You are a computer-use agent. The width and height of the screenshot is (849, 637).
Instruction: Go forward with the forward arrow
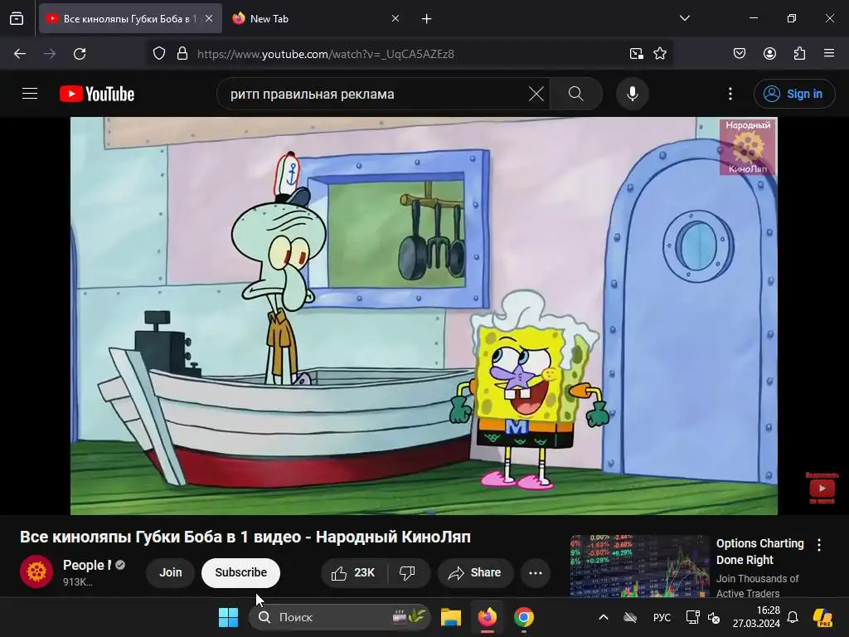click(x=50, y=54)
